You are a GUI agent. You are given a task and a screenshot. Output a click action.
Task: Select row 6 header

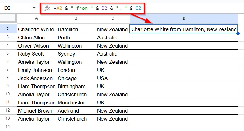[8, 62]
